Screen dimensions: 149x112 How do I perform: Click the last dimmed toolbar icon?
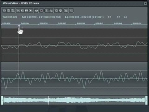[x=71, y=11]
